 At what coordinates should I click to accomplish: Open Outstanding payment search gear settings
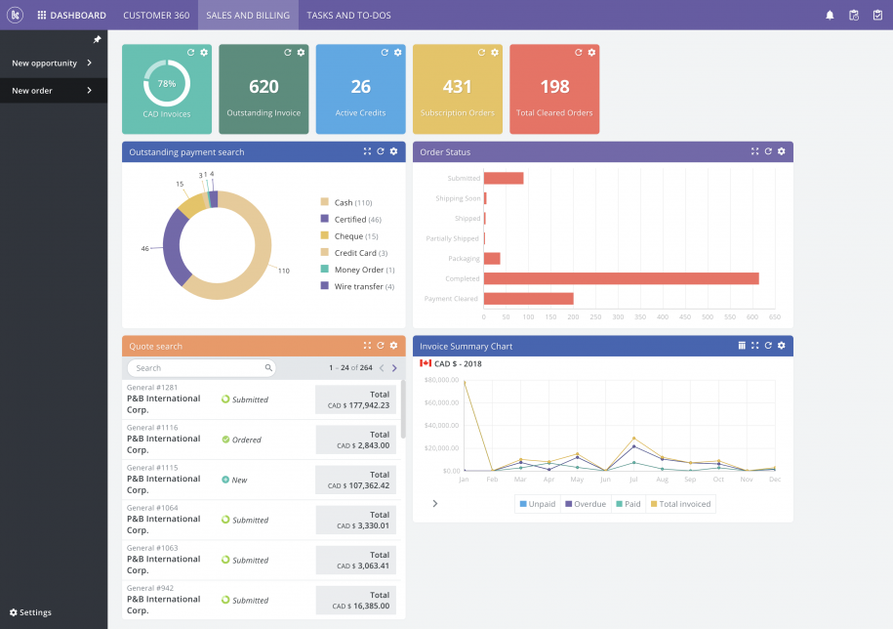(393, 151)
